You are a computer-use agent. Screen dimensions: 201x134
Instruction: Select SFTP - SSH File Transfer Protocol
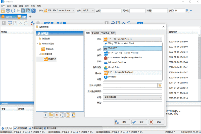pos(133,53)
